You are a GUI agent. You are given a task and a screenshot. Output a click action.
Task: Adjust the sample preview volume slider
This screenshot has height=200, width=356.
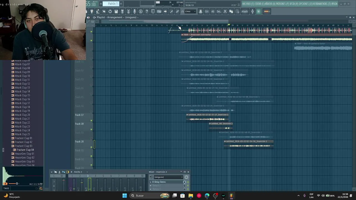(14, 184)
